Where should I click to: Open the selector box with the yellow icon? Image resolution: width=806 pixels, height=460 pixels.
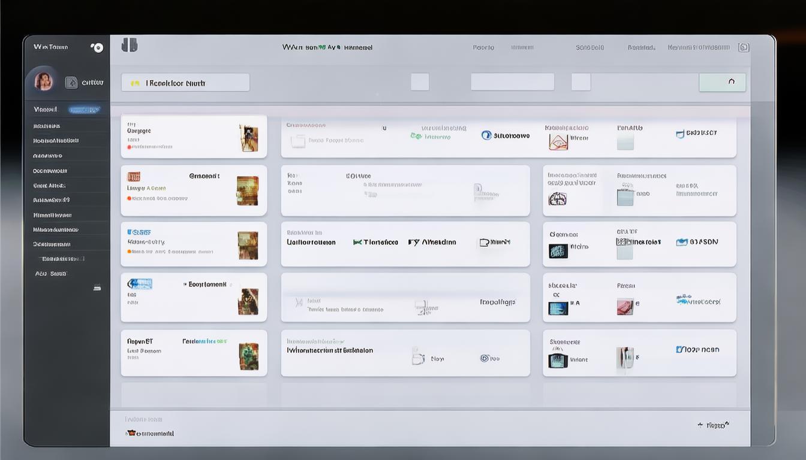185,83
